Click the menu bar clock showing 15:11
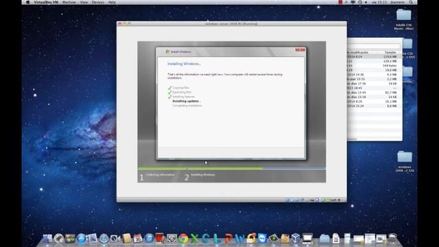The width and height of the screenshot is (439, 247). click(x=379, y=2)
